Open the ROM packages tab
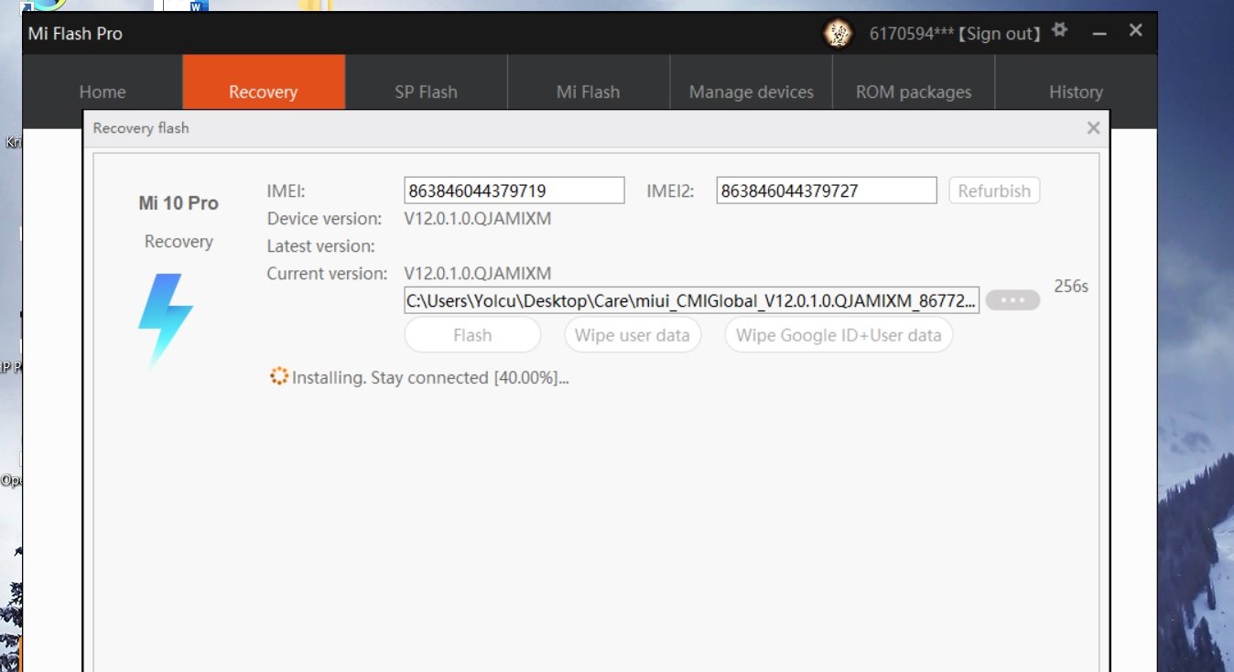Viewport: 1234px width, 672px height. pos(914,92)
